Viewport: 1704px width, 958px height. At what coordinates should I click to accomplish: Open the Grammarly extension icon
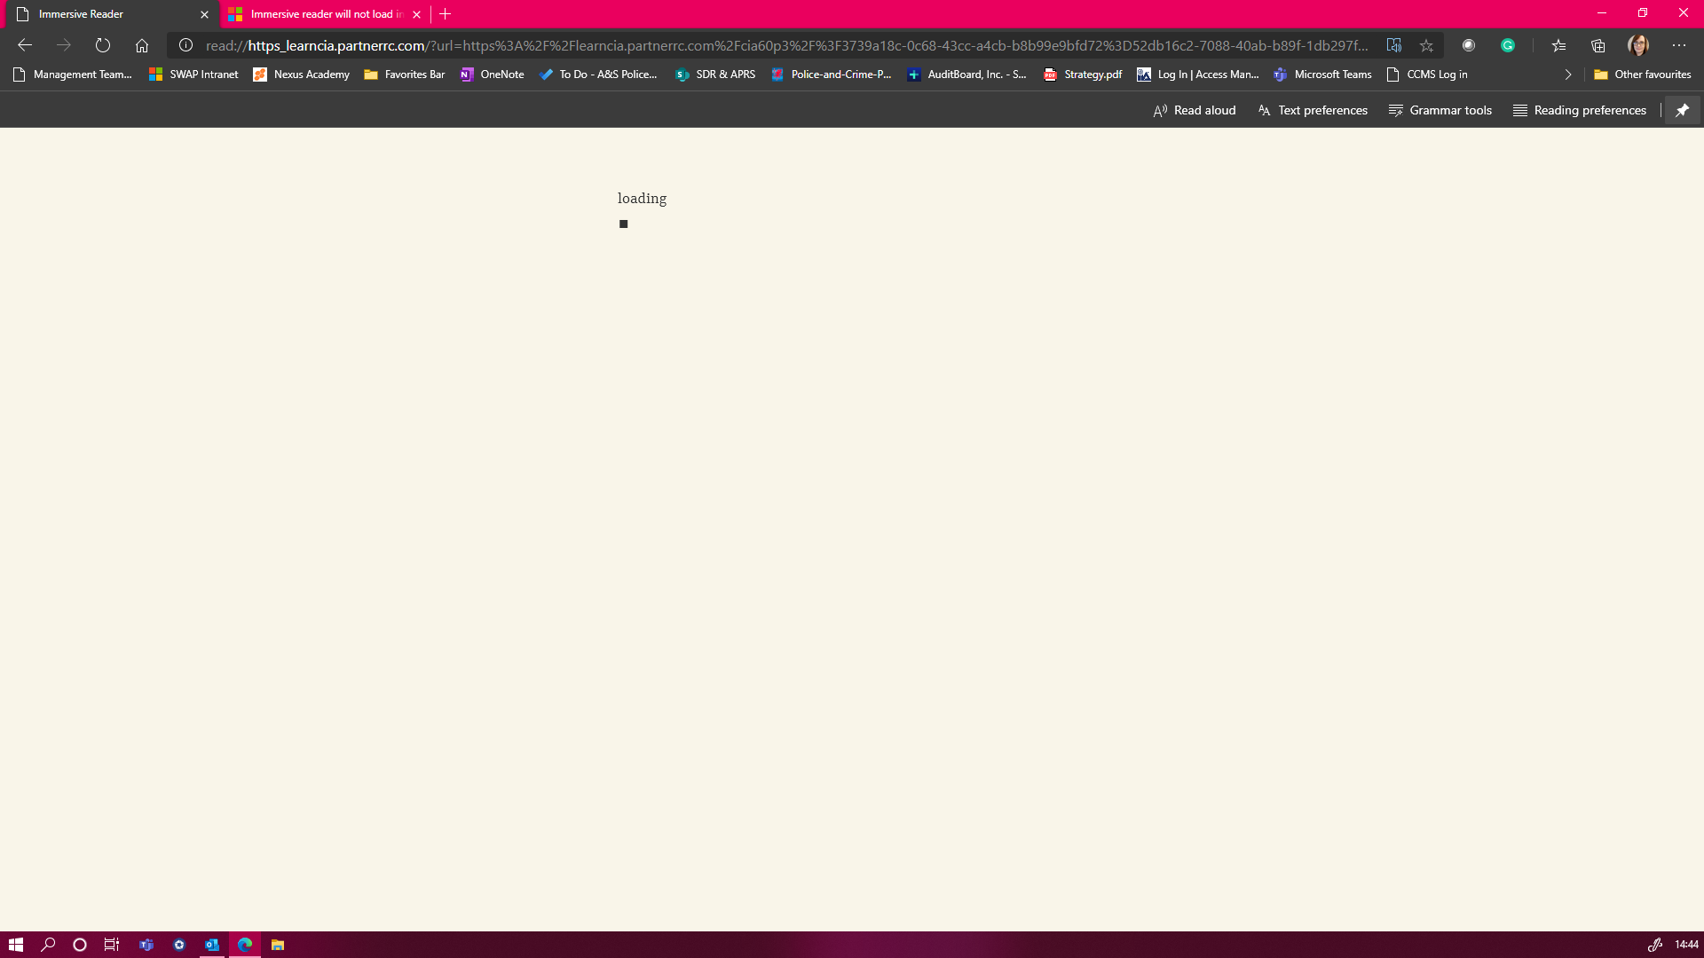(x=1508, y=45)
